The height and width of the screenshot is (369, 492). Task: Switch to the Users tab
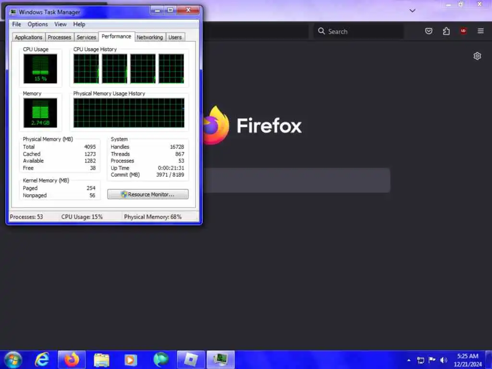tap(175, 37)
